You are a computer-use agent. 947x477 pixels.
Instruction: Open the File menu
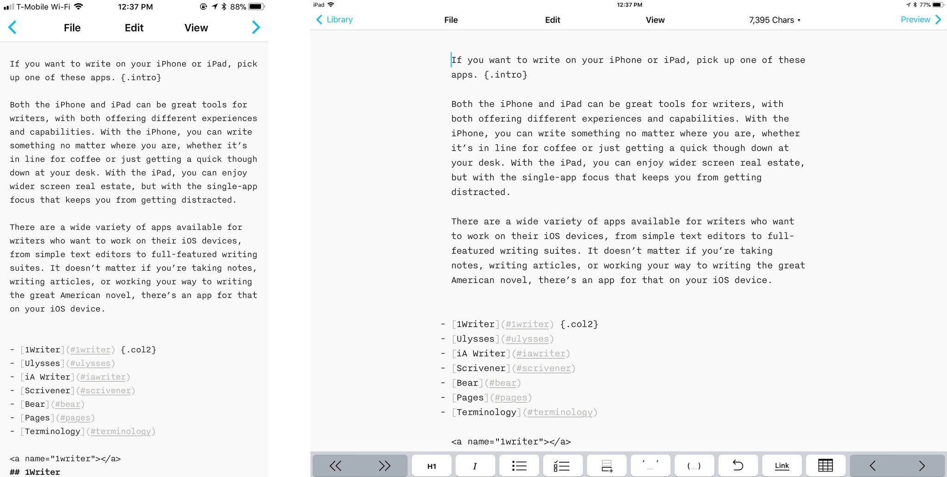(x=451, y=20)
